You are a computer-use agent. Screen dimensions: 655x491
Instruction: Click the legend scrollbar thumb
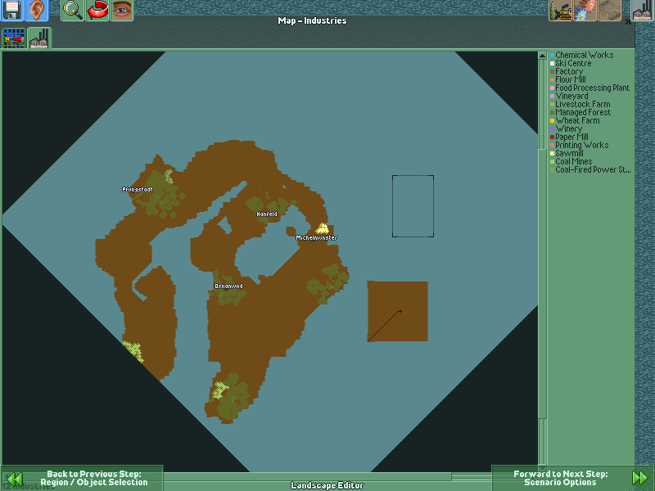pos(542,284)
